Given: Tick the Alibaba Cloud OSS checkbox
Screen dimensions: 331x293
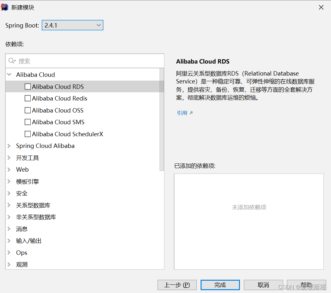Looking at the screenshot, I should pyautogui.click(x=28, y=110).
